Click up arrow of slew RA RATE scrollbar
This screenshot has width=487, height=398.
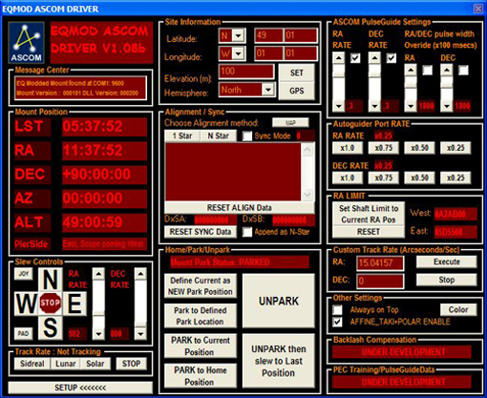coord(98,274)
